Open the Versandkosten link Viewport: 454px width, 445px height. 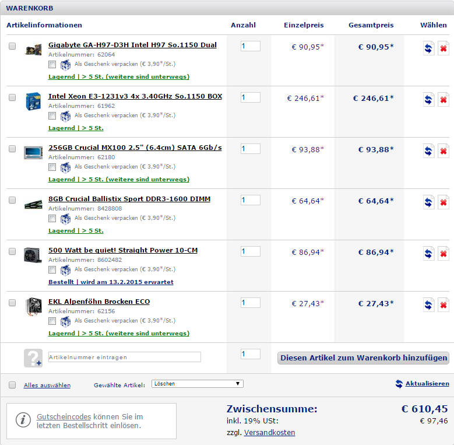coord(270,432)
